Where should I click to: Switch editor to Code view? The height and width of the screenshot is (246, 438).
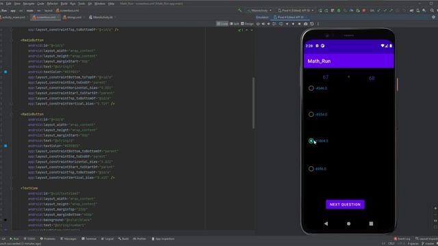click(x=222, y=24)
